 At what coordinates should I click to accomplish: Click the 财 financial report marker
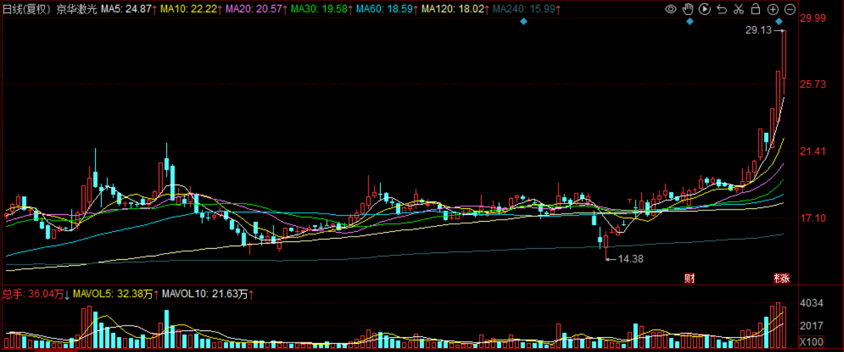pos(689,277)
